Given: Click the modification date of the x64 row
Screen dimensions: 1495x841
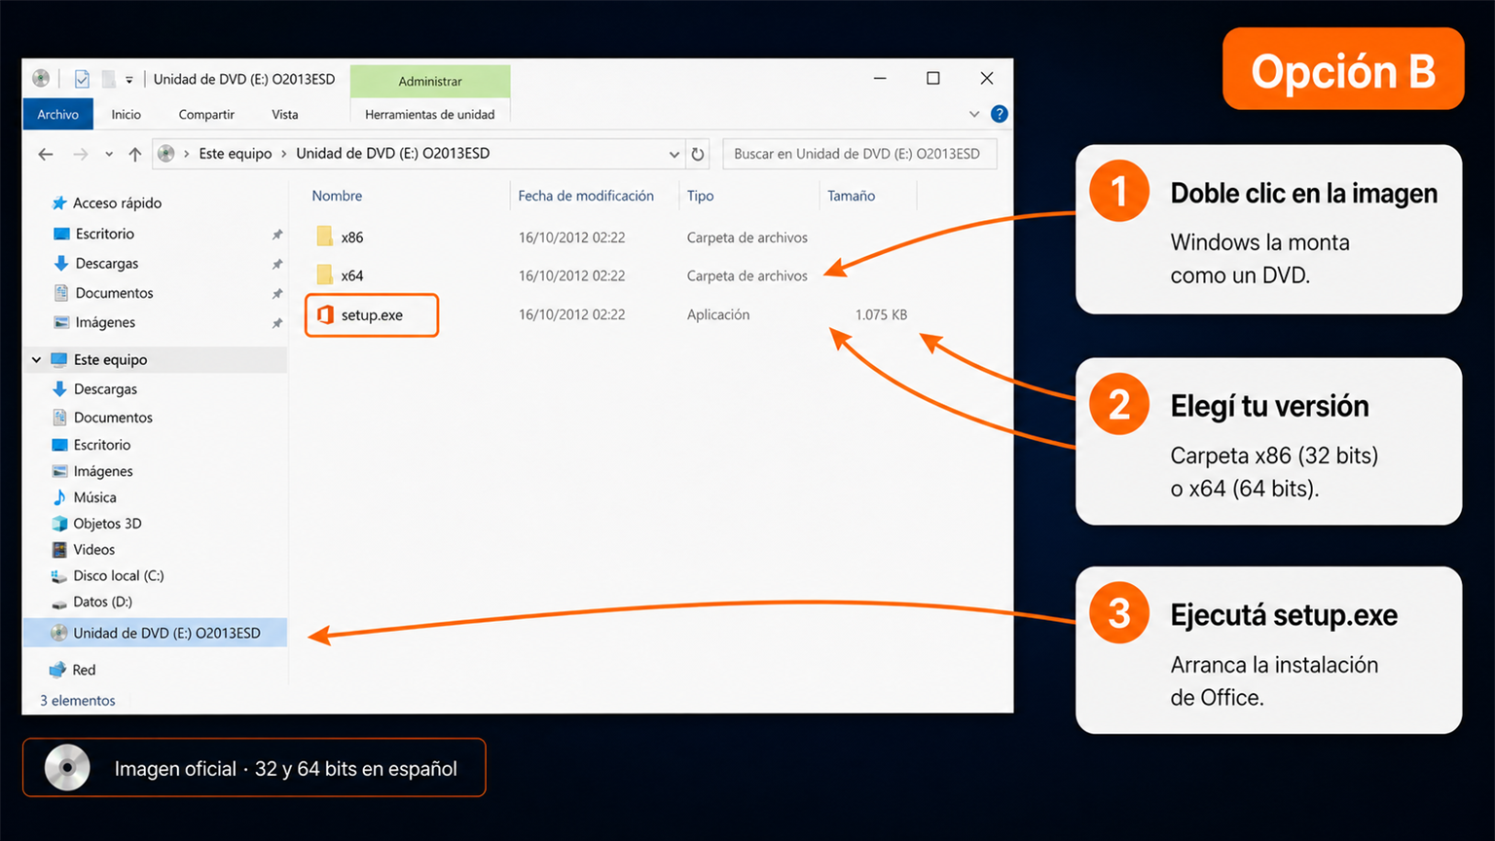Looking at the screenshot, I should point(571,275).
